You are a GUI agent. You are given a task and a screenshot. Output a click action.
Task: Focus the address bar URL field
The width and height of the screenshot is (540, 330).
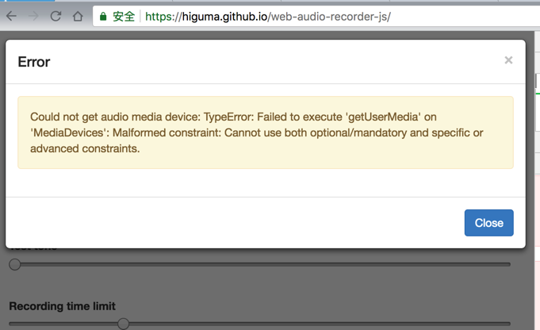pos(317,16)
